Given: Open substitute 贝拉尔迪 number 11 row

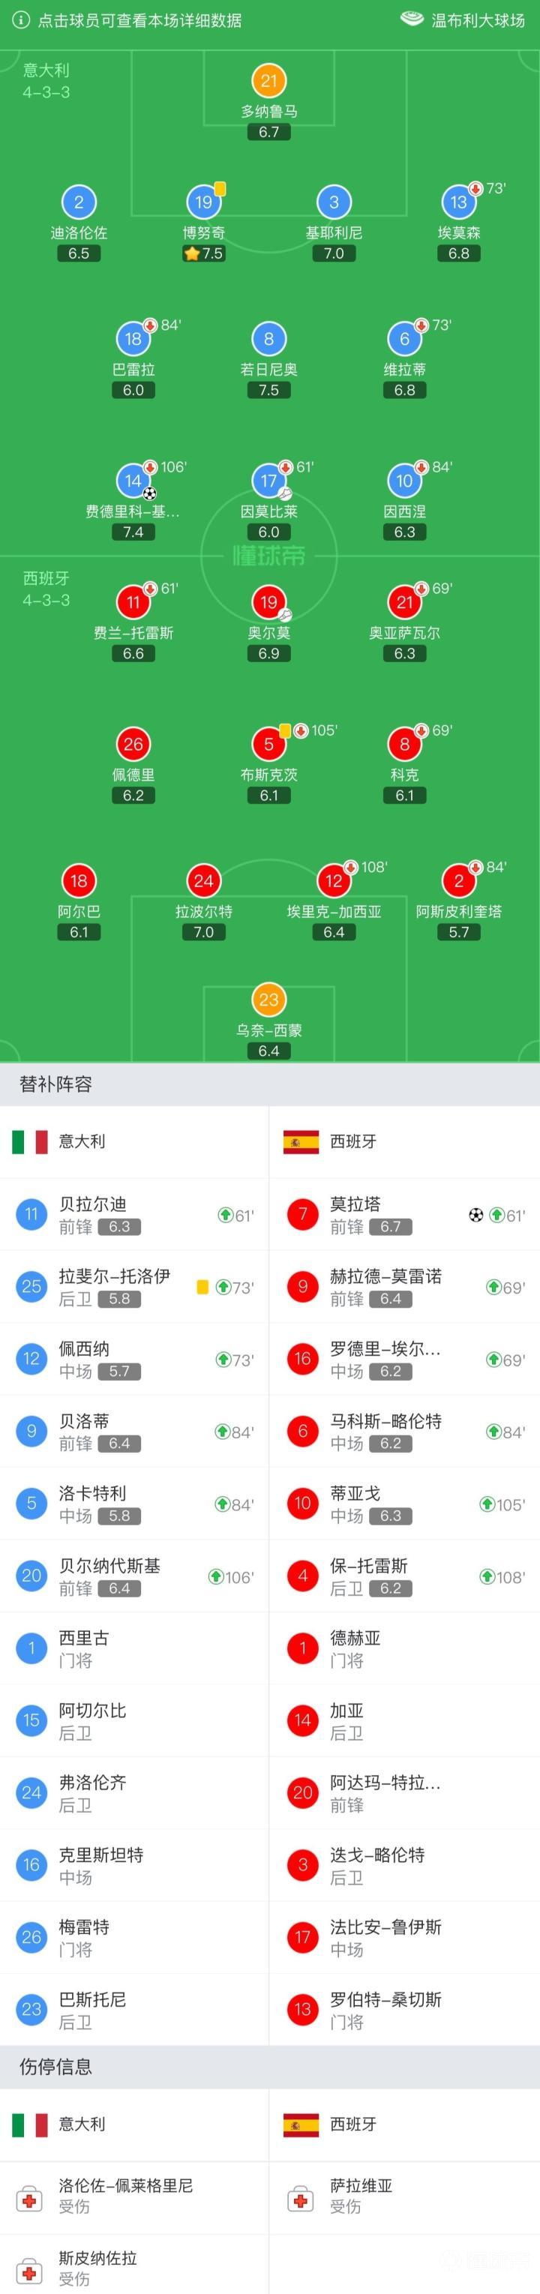Looking at the screenshot, I should coord(133,1215).
